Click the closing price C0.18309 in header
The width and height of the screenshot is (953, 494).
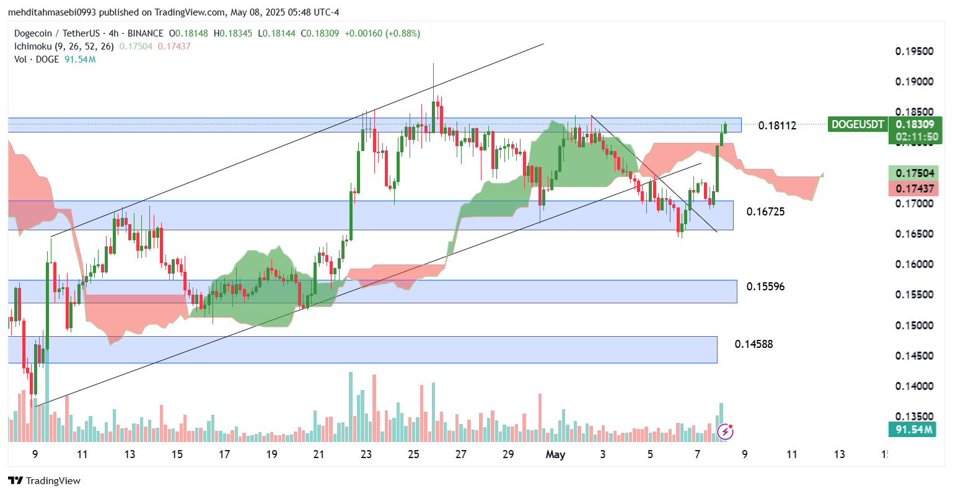click(x=320, y=33)
